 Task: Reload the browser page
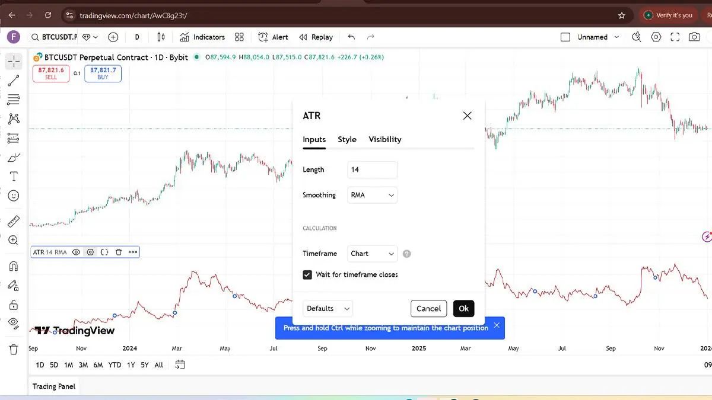47,15
